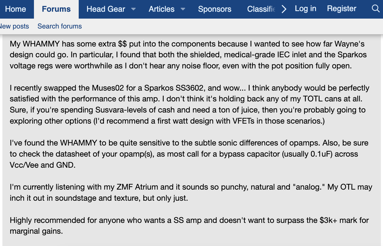Open the truncated Classifieds nav item
This screenshot has height=246, width=383.
tap(261, 9)
